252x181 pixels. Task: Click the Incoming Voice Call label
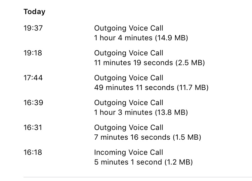click(129, 152)
